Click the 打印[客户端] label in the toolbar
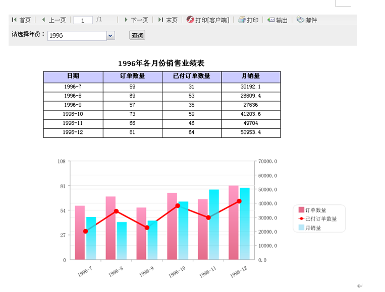385x292 pixels. tap(212, 20)
